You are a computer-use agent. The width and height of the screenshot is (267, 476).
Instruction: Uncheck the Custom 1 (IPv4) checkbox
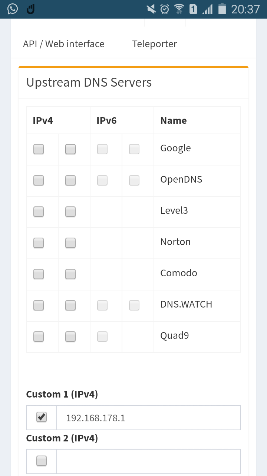click(42, 417)
